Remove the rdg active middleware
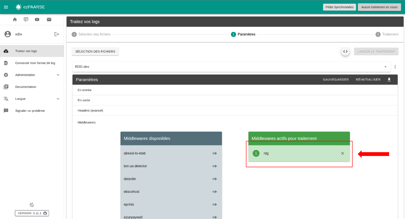The height and width of the screenshot is (219, 405). coord(342,153)
